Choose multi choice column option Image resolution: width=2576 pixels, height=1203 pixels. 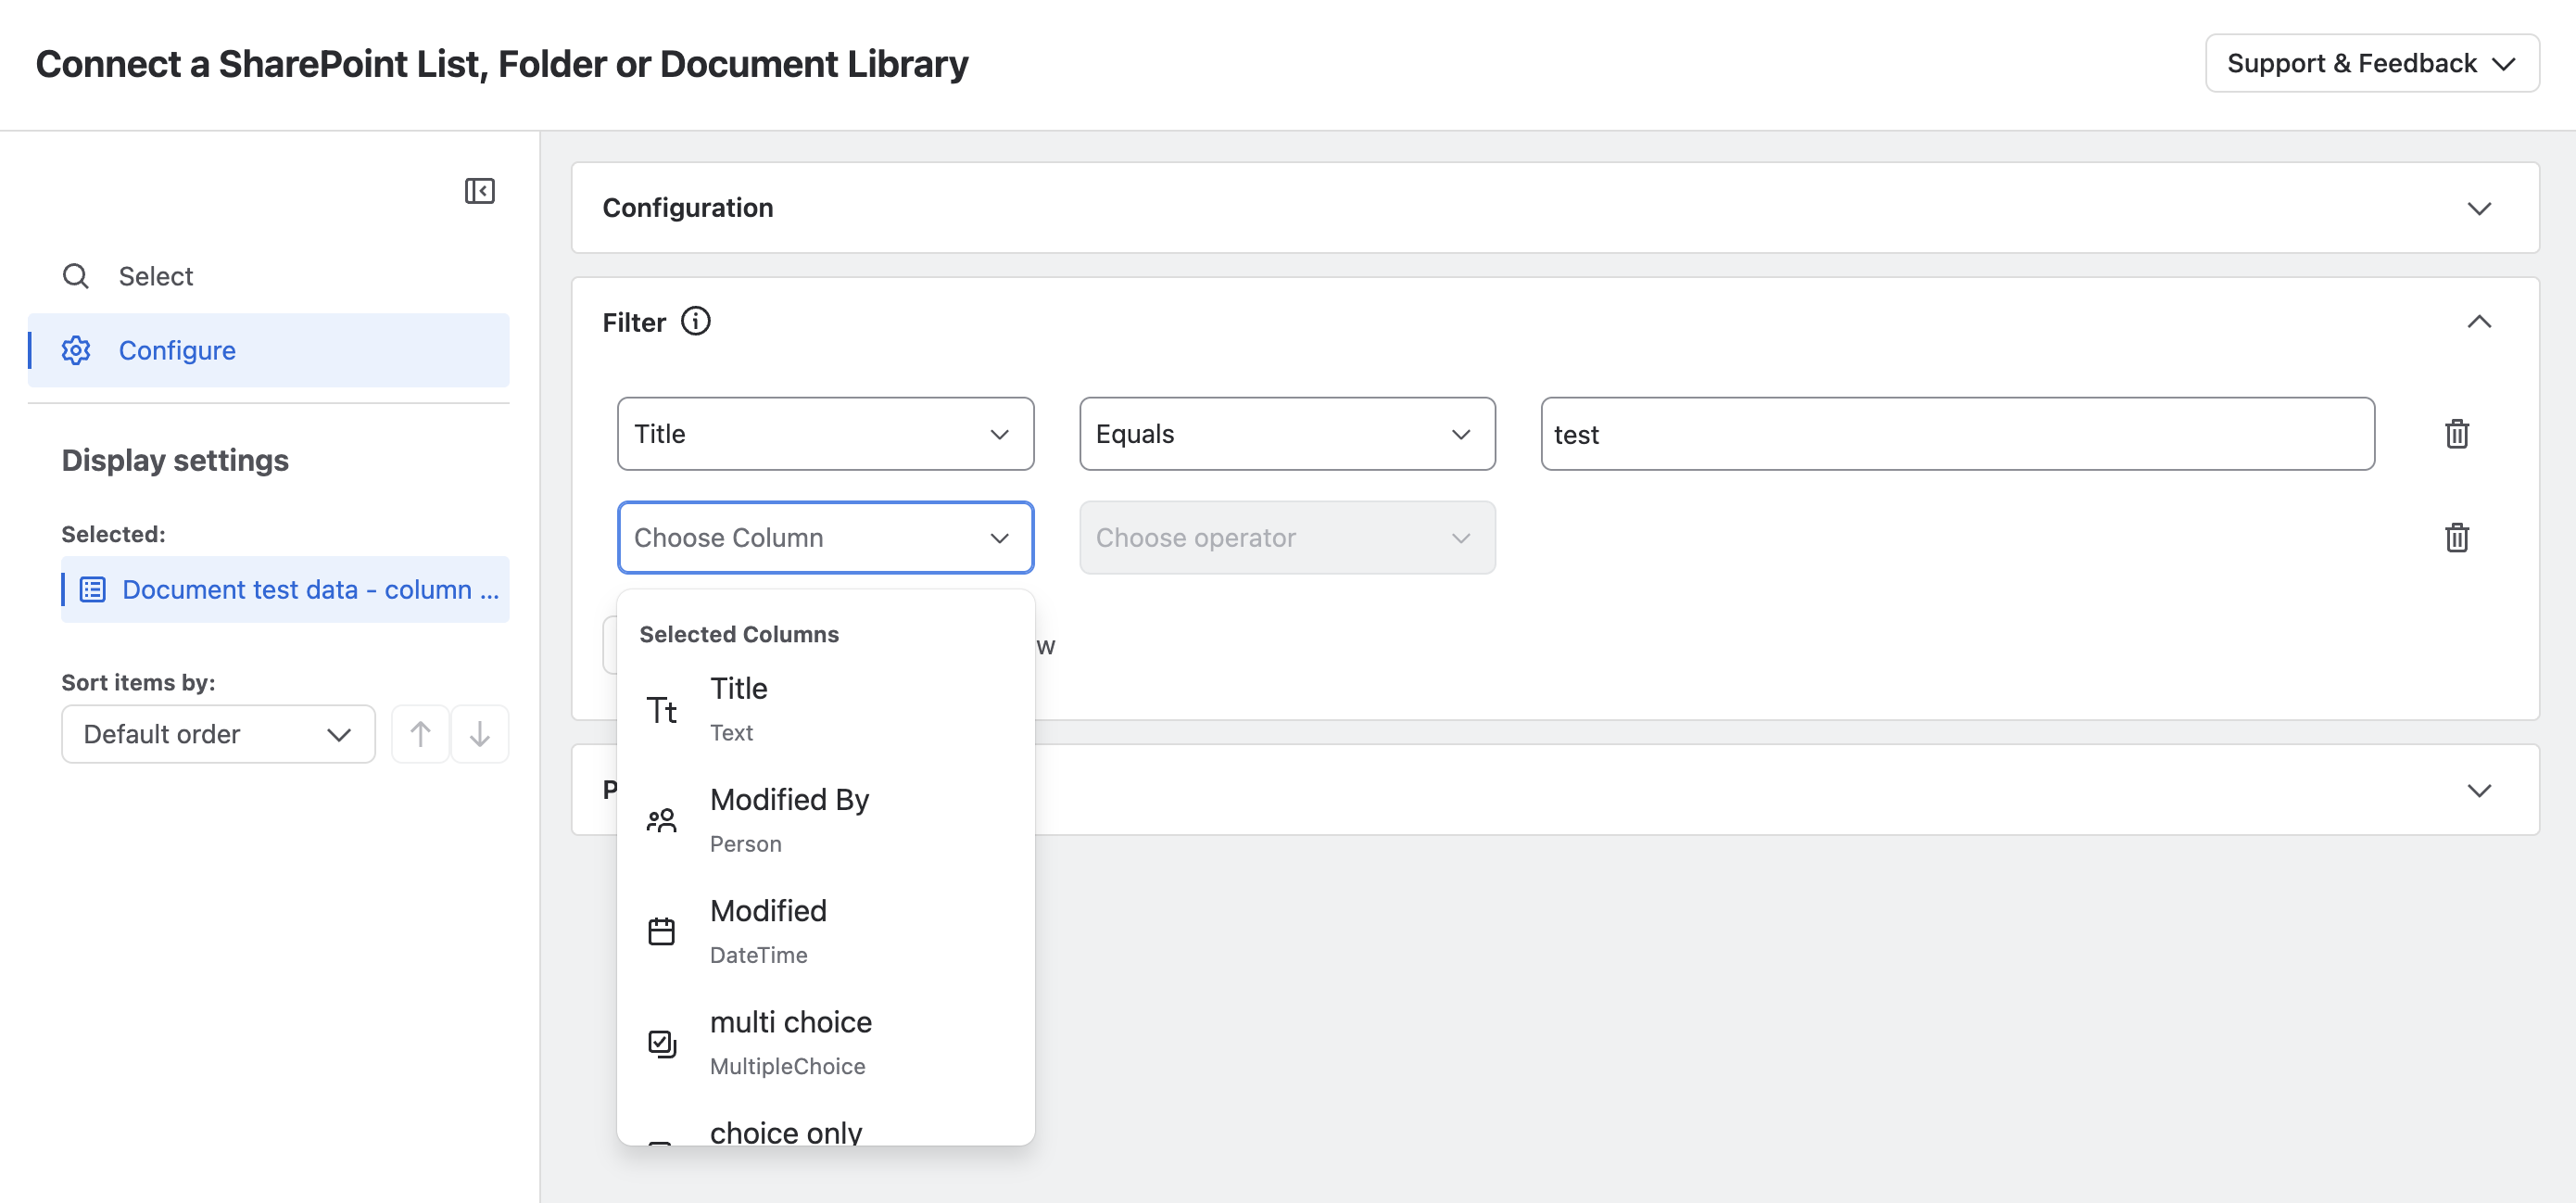(826, 1043)
